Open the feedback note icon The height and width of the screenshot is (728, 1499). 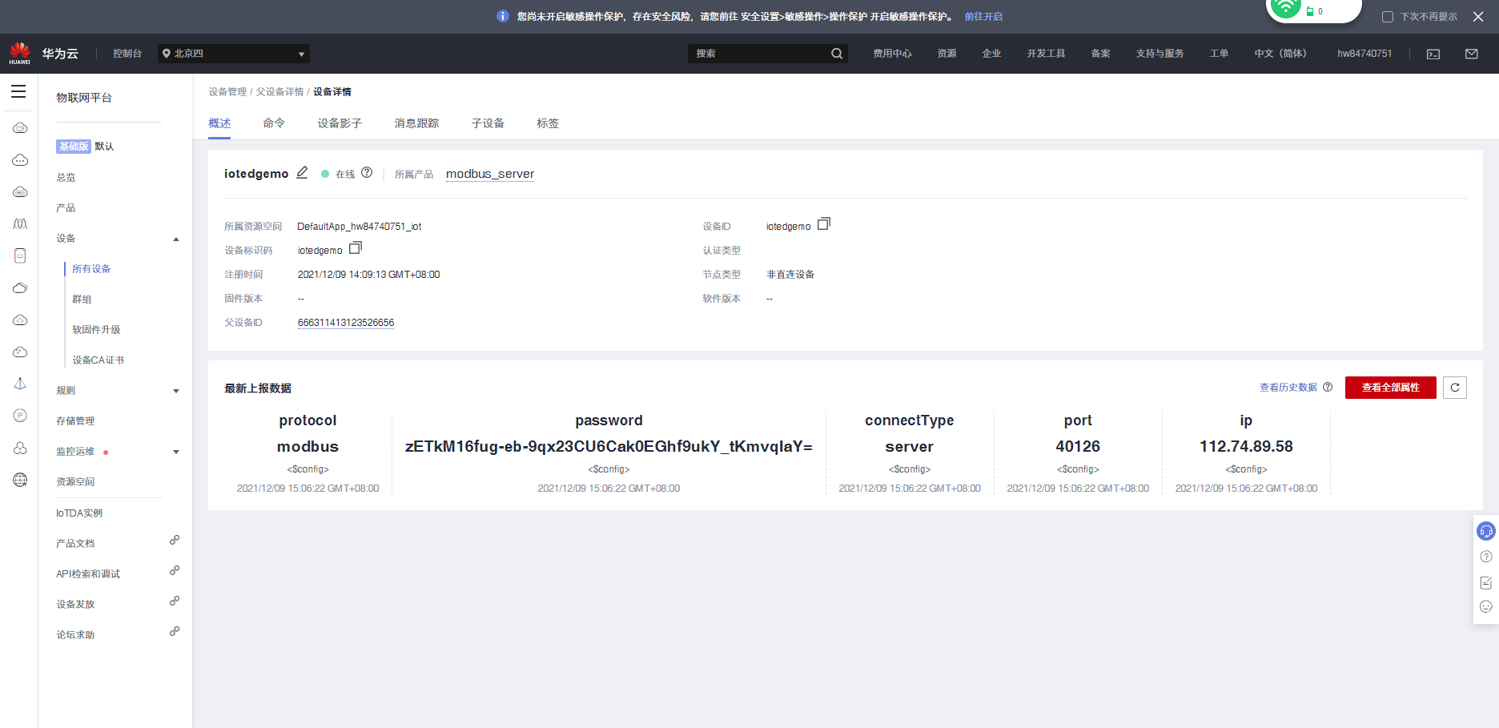[x=1486, y=582]
